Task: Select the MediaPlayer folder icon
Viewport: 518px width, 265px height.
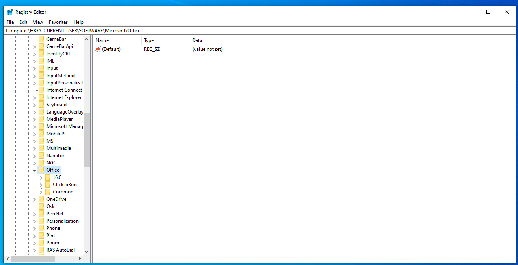Action: coord(41,119)
